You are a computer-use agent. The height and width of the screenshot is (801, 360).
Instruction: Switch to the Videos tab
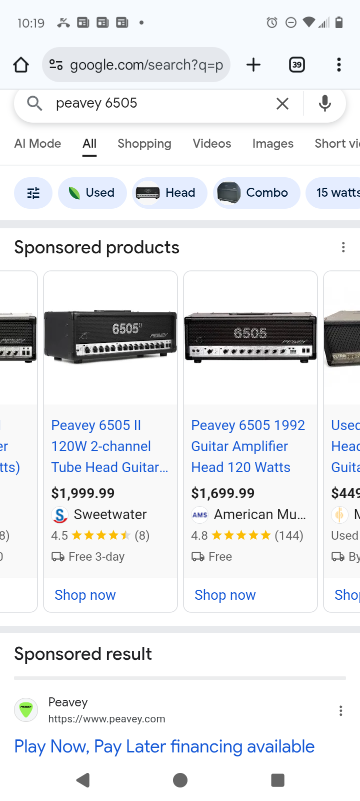212,144
